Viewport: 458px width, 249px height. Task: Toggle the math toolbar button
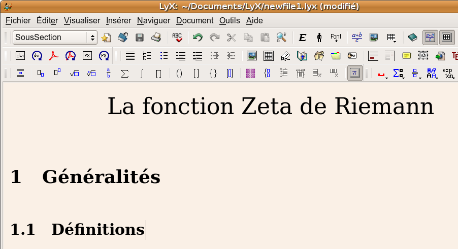[430, 38]
